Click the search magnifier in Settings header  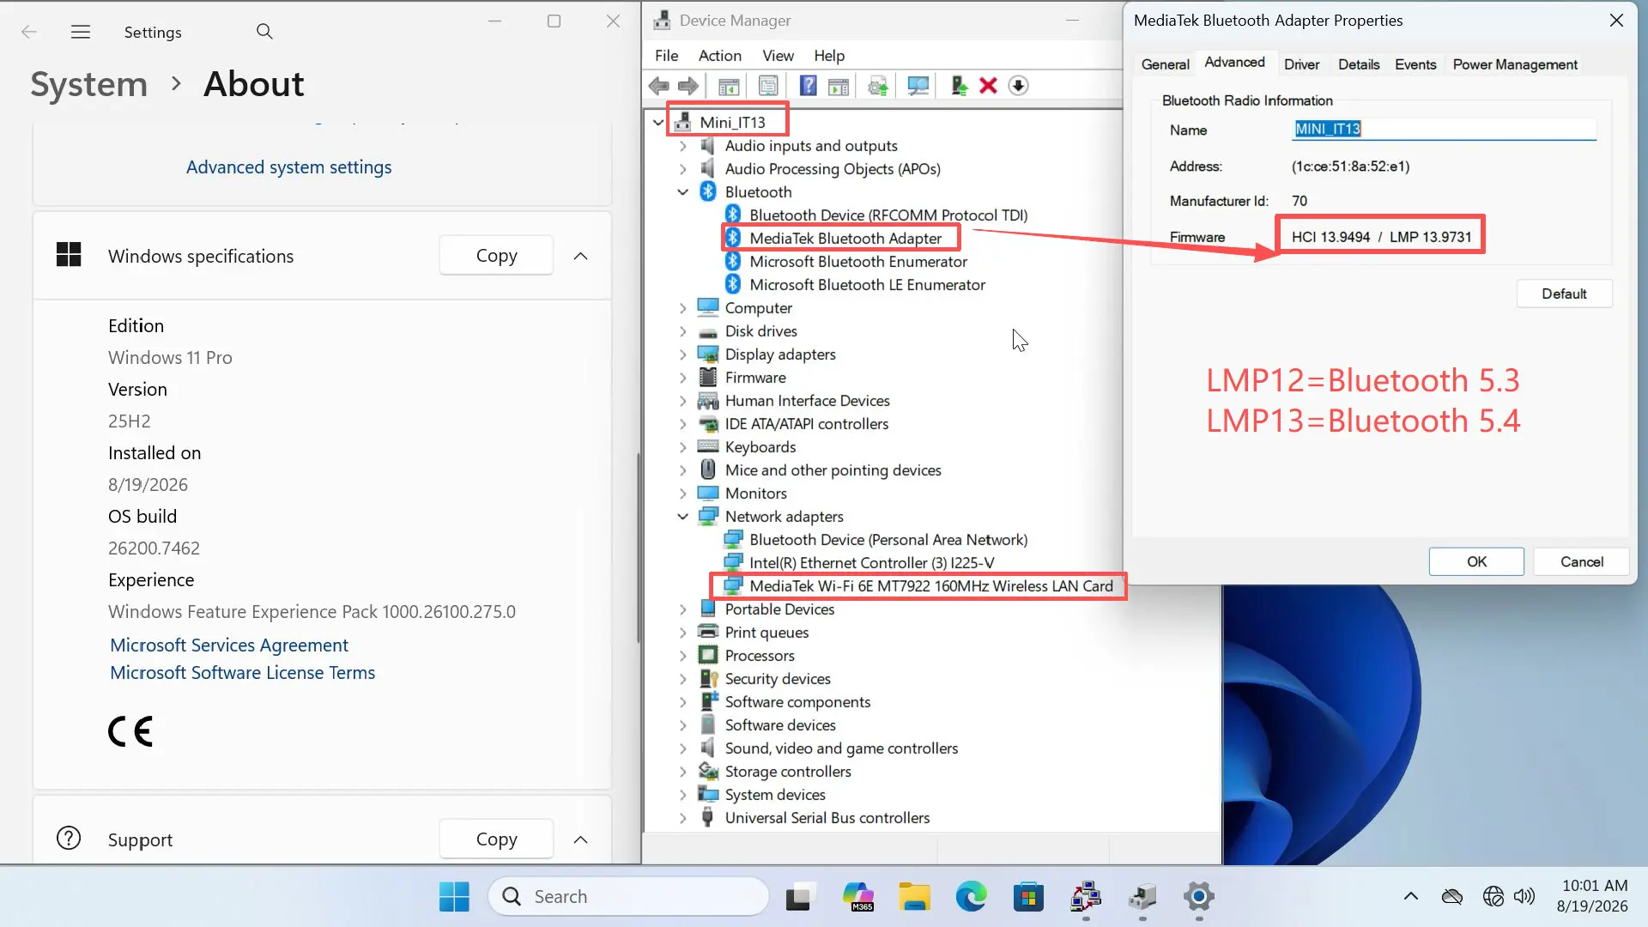264,32
